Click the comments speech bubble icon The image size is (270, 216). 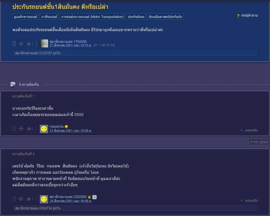[x=13, y=84]
